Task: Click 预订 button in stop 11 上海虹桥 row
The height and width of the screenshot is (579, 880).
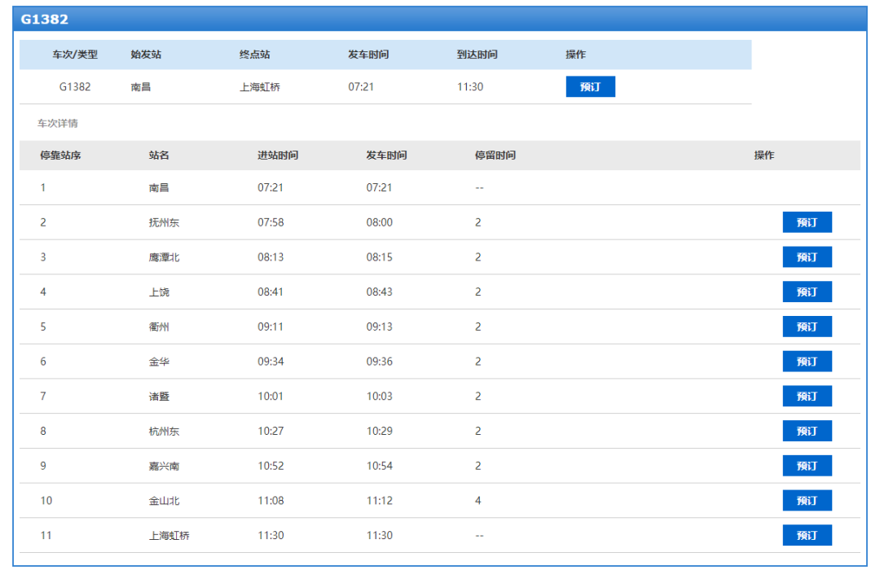Action: click(x=807, y=535)
